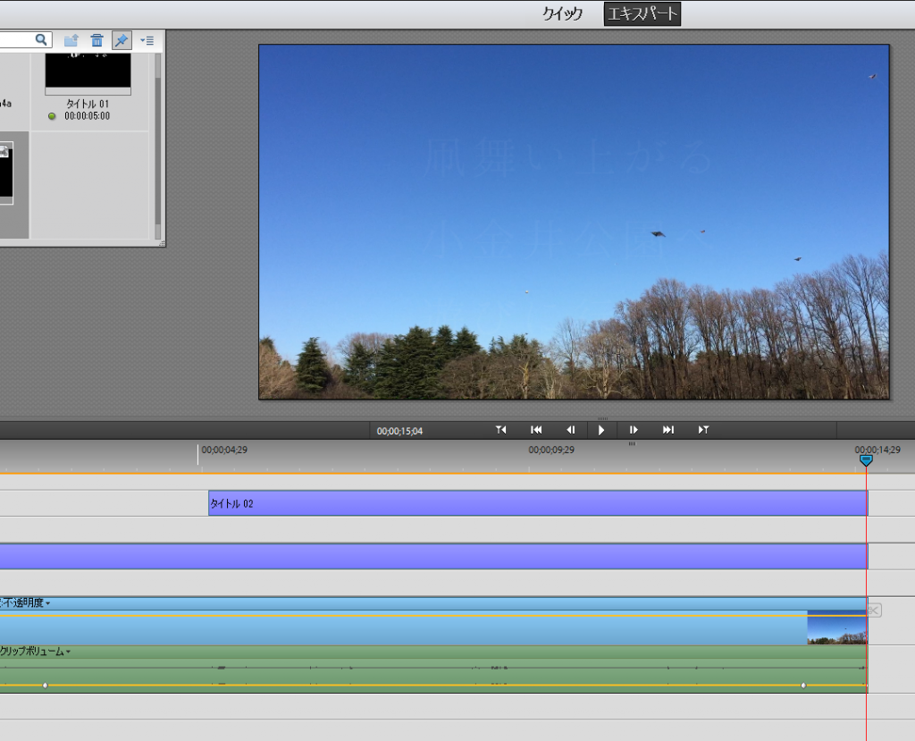Click the folder-up icon in the project panel

point(71,40)
